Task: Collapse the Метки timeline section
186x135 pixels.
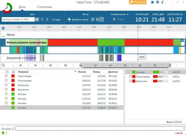Action: point(3,36)
